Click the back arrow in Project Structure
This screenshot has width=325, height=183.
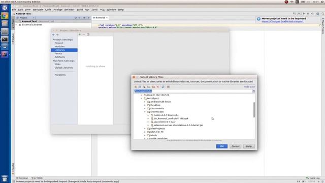click(53, 35)
